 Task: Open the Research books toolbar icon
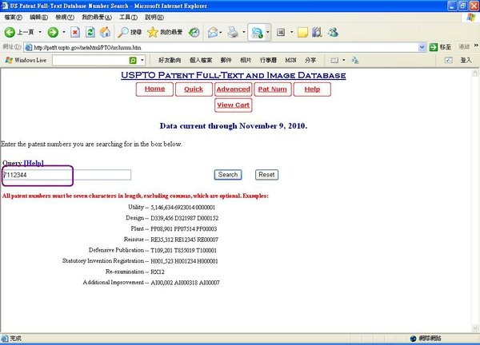(317, 32)
